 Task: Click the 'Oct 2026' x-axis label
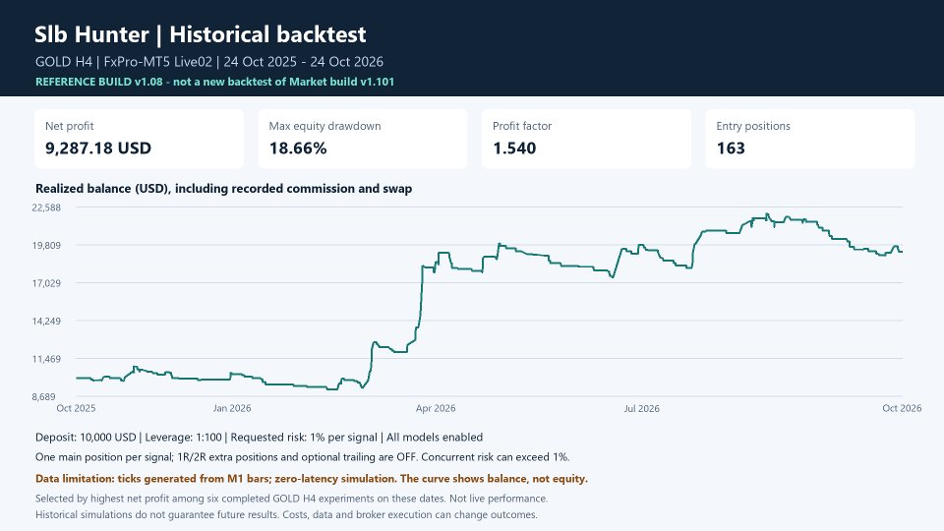pos(902,408)
